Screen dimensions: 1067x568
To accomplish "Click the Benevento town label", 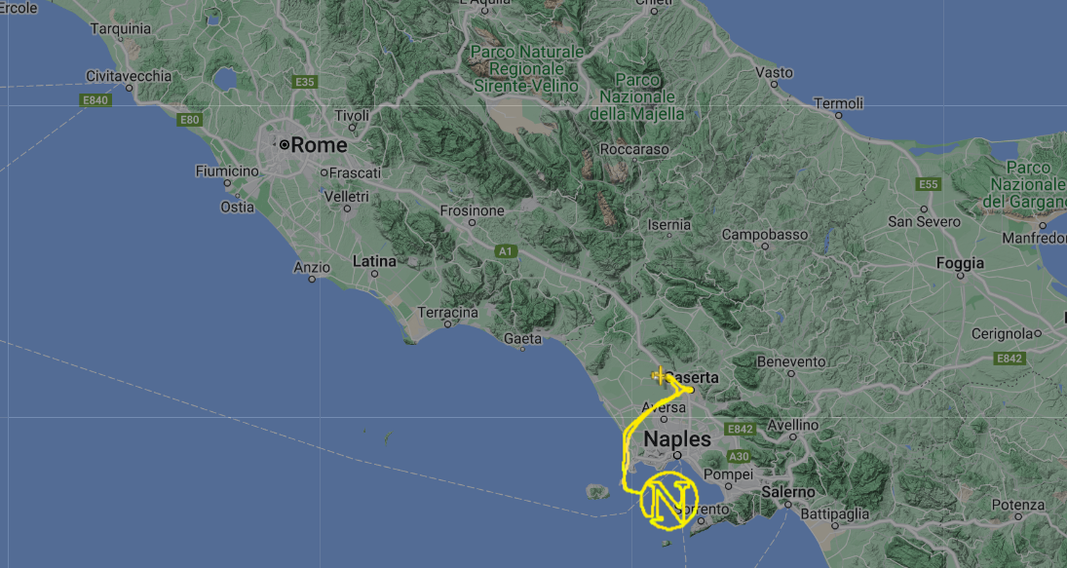I will click(790, 361).
